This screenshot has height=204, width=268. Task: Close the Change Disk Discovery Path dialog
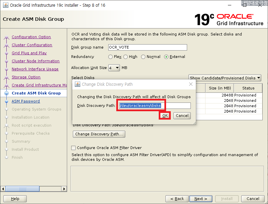tap(191, 84)
